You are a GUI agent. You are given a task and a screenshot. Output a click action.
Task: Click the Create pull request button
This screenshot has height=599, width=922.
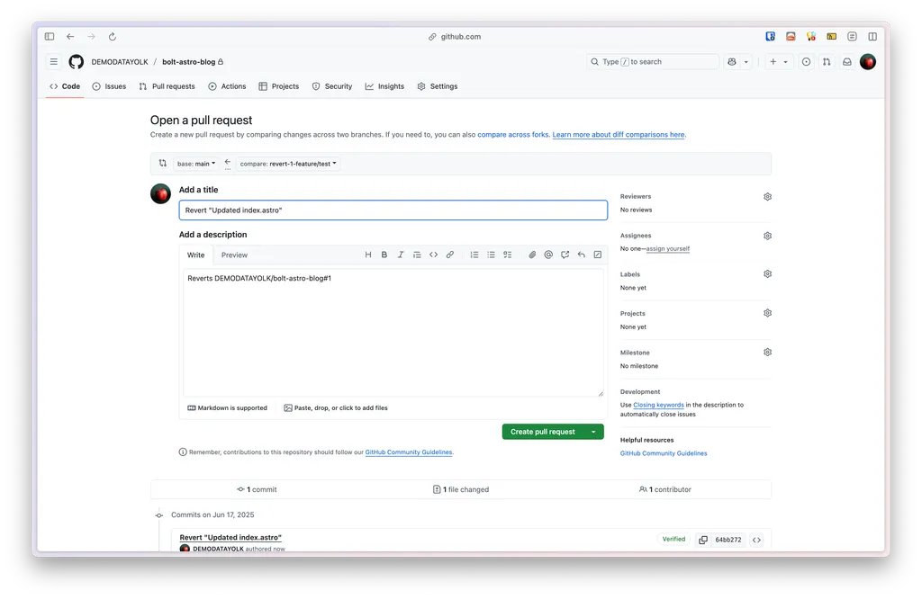click(543, 432)
